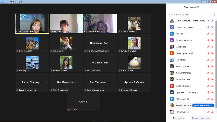
Task: Select Альона tile at the bottom of the gallery
Action: [83, 102]
